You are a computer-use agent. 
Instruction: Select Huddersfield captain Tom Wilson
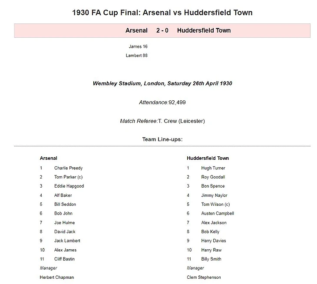pyautogui.click(x=215, y=205)
